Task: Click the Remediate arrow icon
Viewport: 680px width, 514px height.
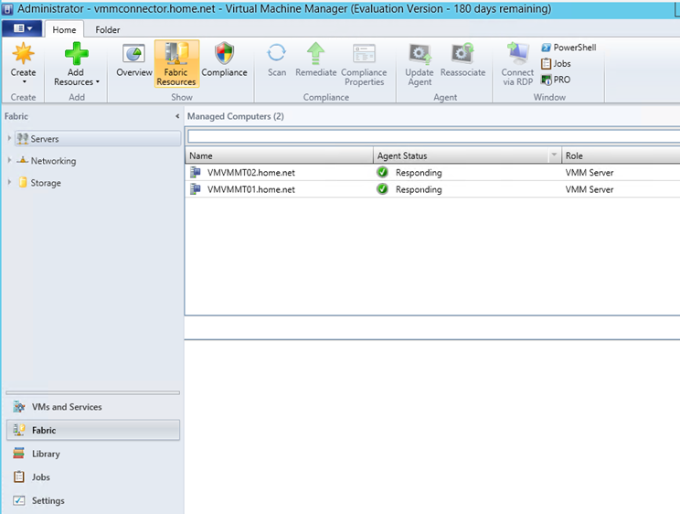Action: point(315,53)
